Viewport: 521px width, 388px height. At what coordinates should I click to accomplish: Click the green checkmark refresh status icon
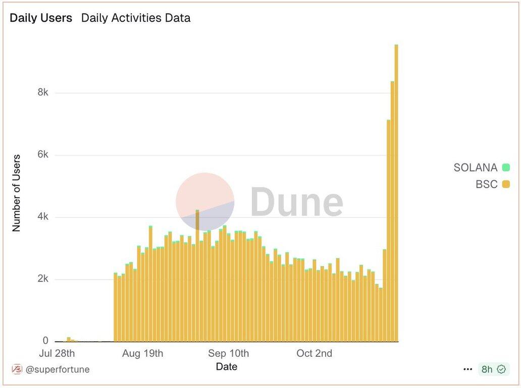point(501,369)
